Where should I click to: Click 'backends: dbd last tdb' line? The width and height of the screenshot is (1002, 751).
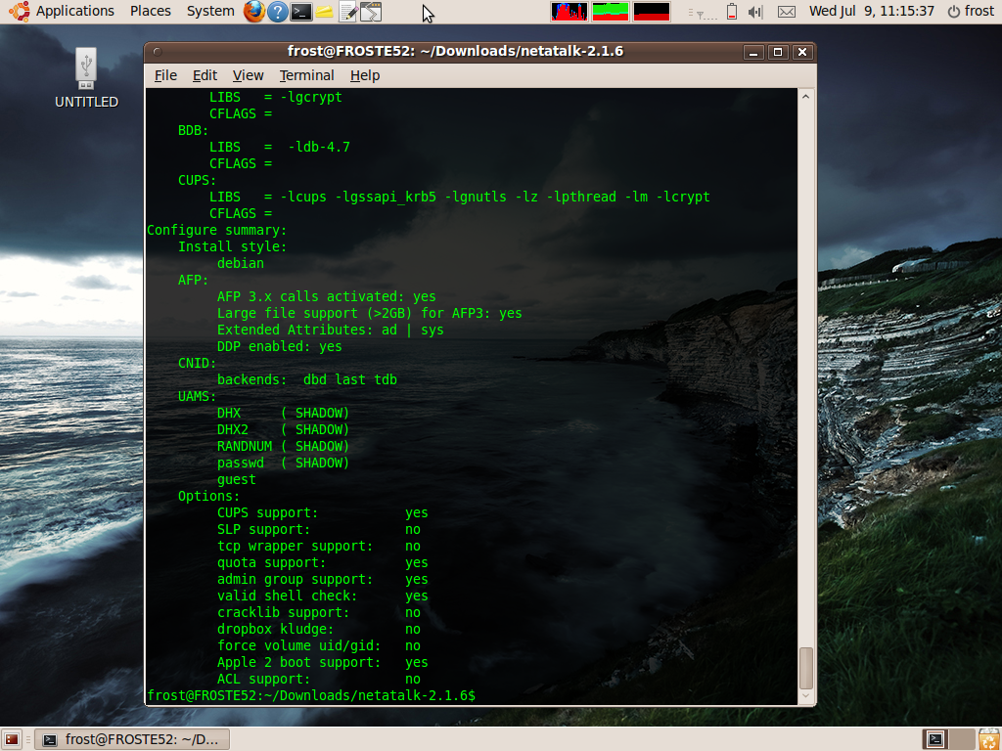tap(306, 379)
